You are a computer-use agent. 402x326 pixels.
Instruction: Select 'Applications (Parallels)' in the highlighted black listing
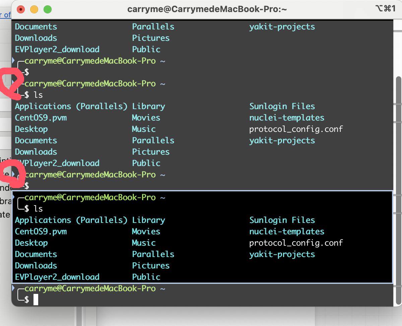coord(71,220)
